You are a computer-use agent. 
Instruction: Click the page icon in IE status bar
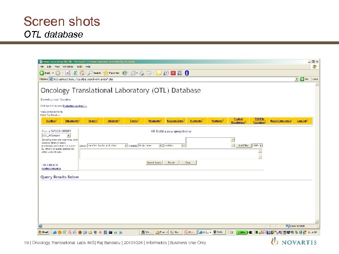pyautogui.click(x=40, y=226)
